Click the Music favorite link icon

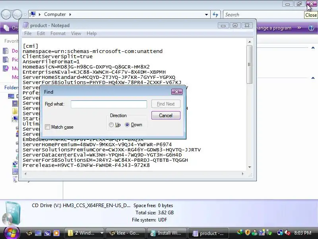(6, 68)
